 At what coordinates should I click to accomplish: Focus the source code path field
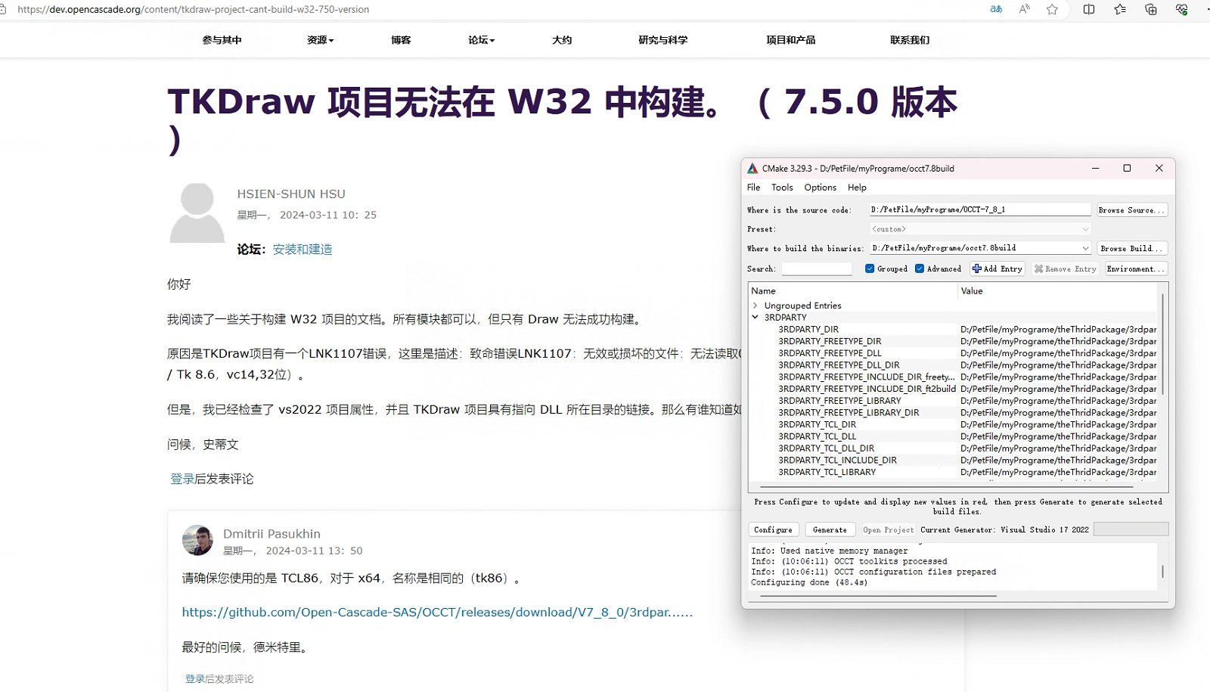pos(980,209)
